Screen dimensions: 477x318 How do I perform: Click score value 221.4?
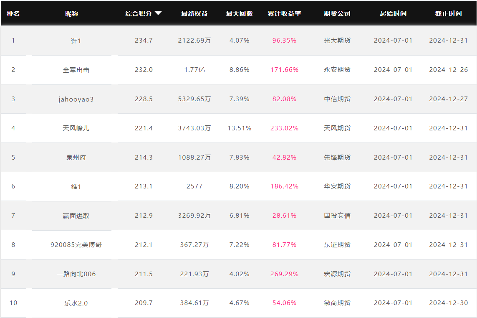coord(144,128)
